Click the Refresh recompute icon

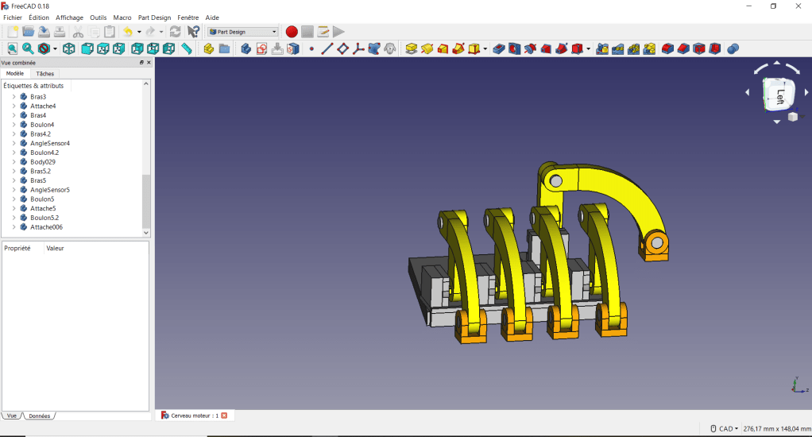coord(175,32)
